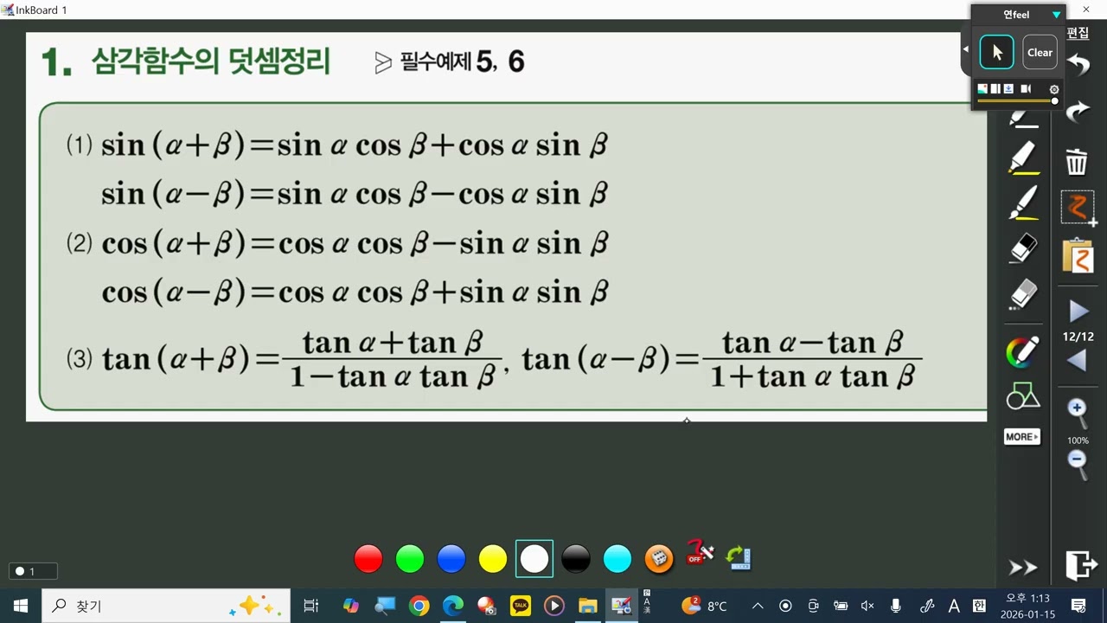Start the video record icon in floating panel
This screenshot has width=1107, height=623.
tap(1026, 88)
